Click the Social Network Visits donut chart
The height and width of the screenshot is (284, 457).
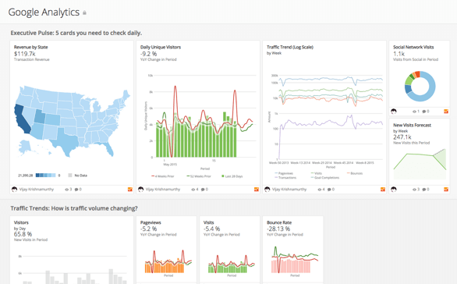[x=420, y=87]
